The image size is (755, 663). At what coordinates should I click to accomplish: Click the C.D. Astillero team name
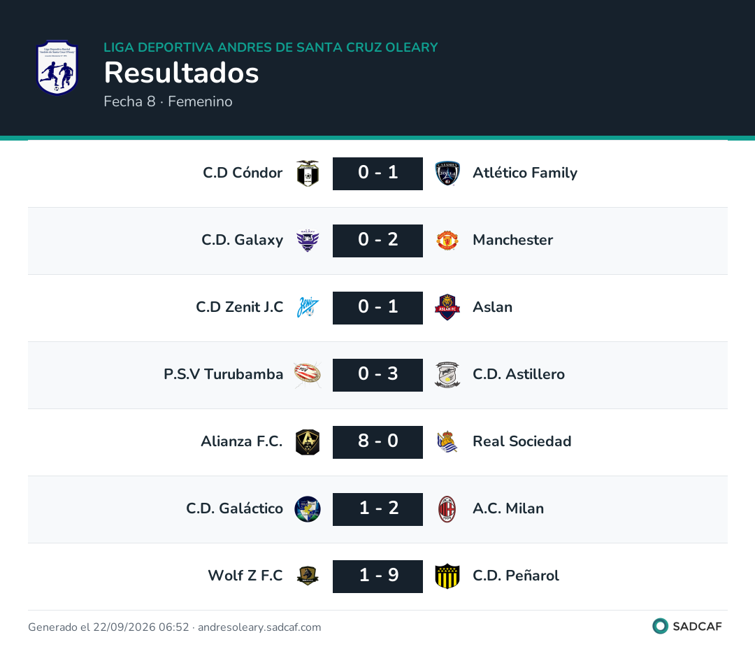point(519,374)
